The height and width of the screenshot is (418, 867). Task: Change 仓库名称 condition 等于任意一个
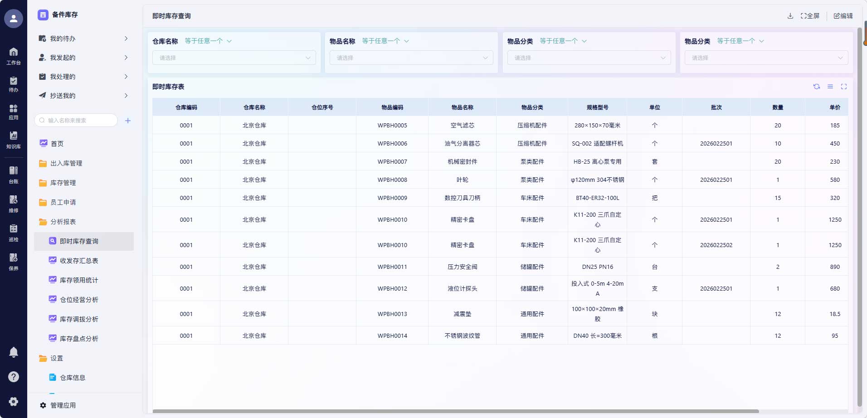pos(208,41)
